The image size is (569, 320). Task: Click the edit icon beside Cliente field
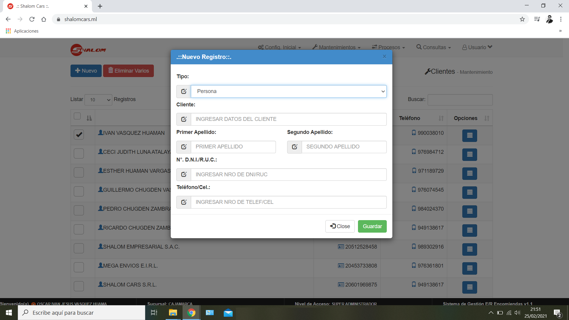(x=184, y=119)
